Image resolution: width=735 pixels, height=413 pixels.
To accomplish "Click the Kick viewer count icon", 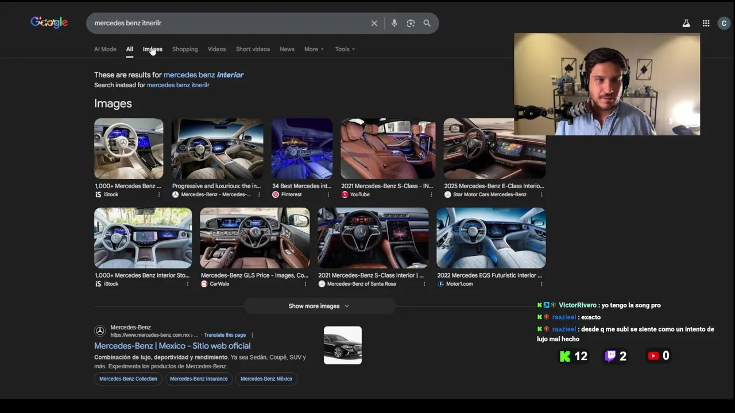I will pyautogui.click(x=565, y=356).
